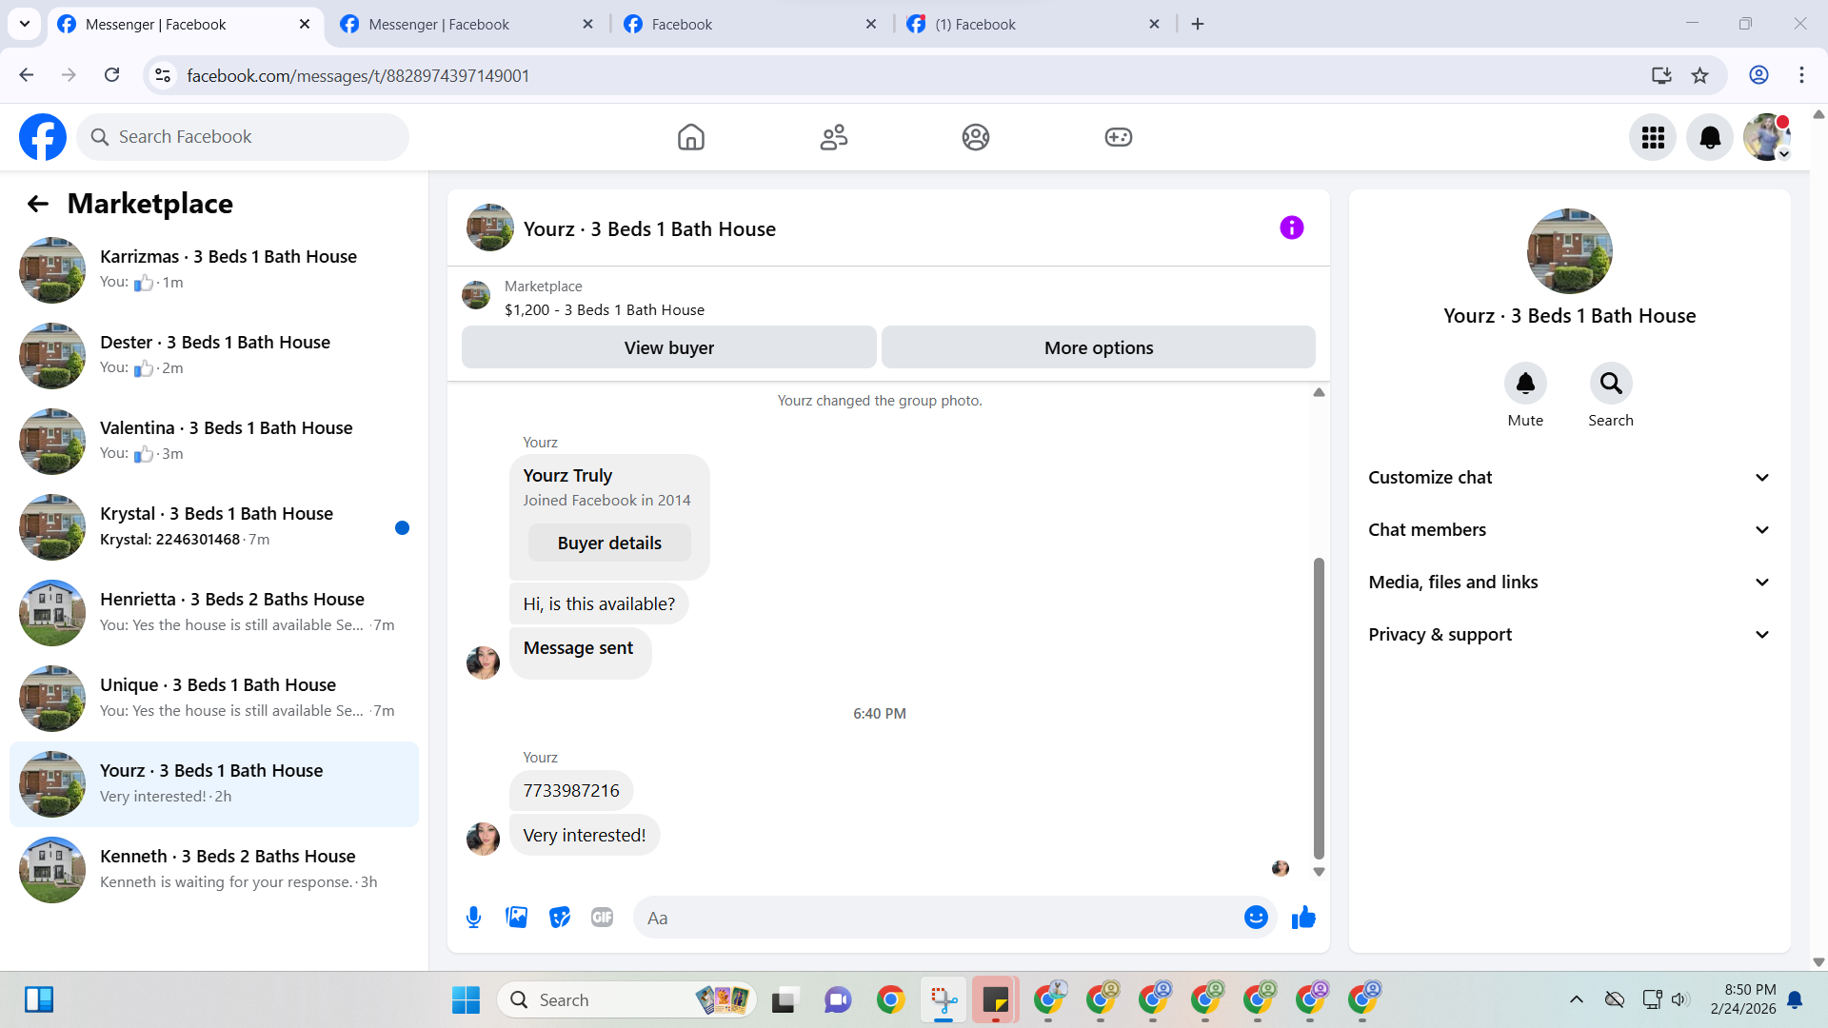Screen dimensions: 1828x1028
Task: Expand Customize chat section
Action: point(1569,478)
